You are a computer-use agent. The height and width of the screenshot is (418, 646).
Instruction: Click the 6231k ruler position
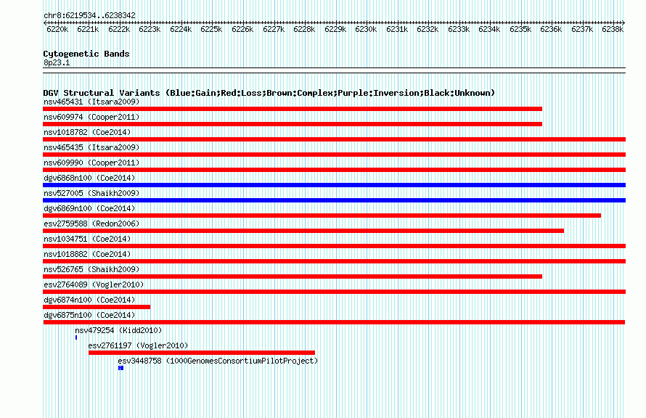tap(397, 29)
